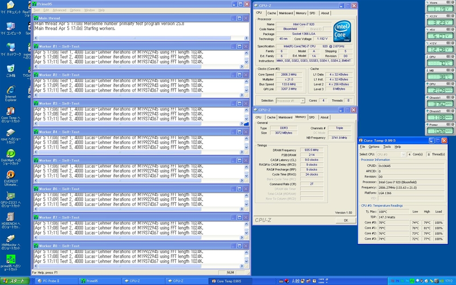Switch to the SPD tab in lower CPU-Z window
Image resolution: width=456 pixels, height=285 pixels.
pyautogui.click(x=312, y=117)
